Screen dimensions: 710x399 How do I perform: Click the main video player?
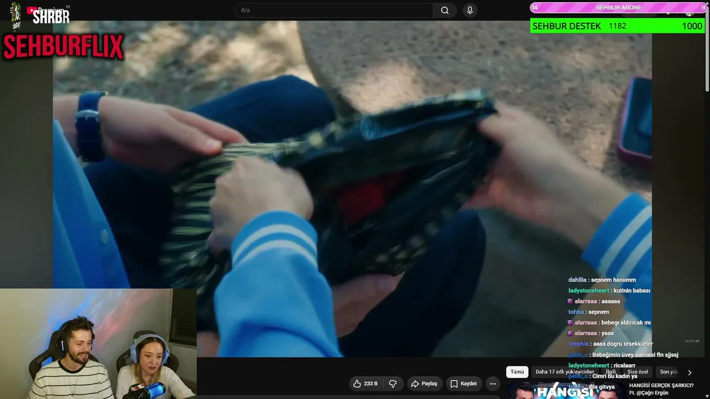(x=352, y=189)
